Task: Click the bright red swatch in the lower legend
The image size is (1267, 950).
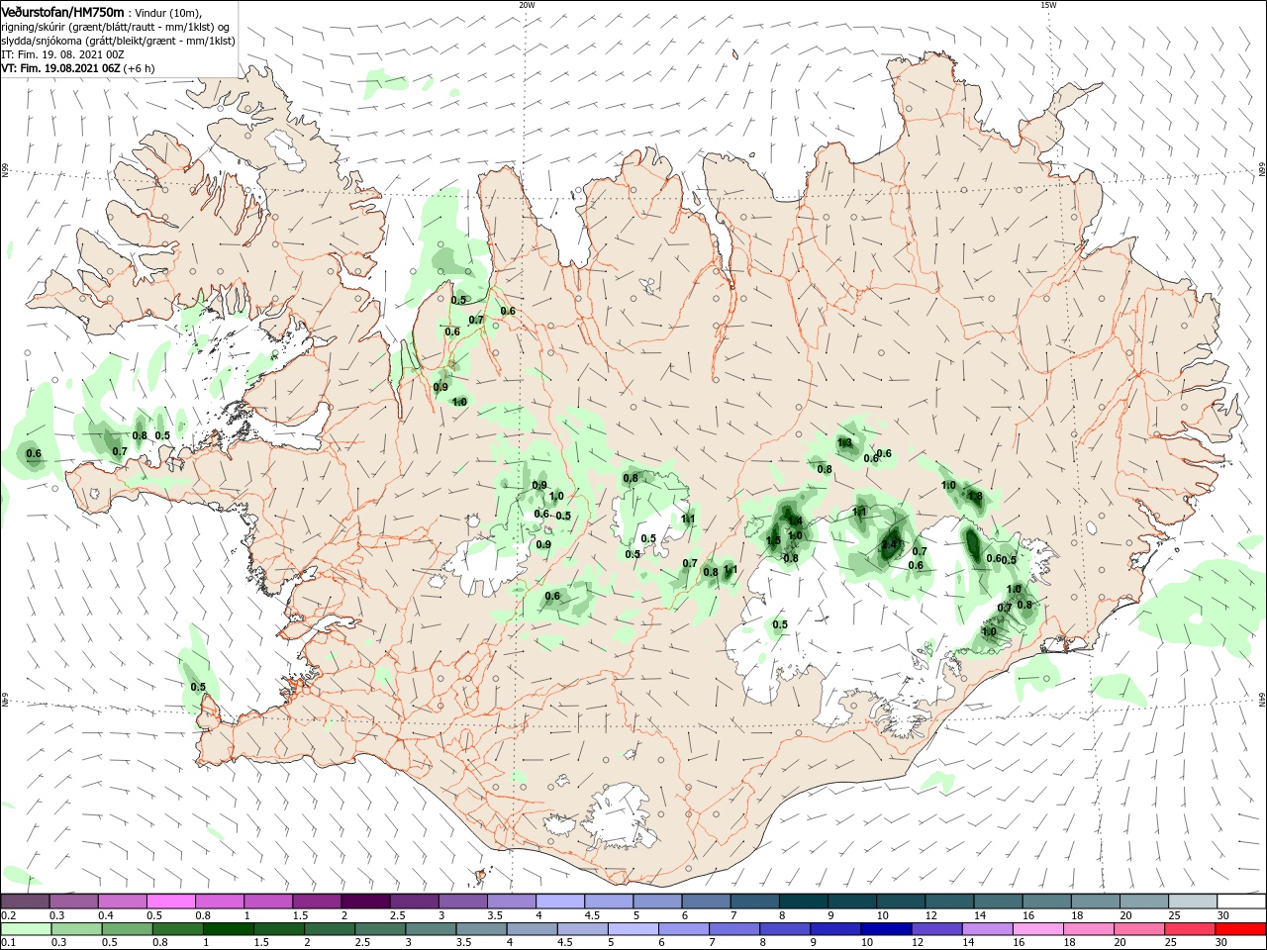Action: (1240, 929)
